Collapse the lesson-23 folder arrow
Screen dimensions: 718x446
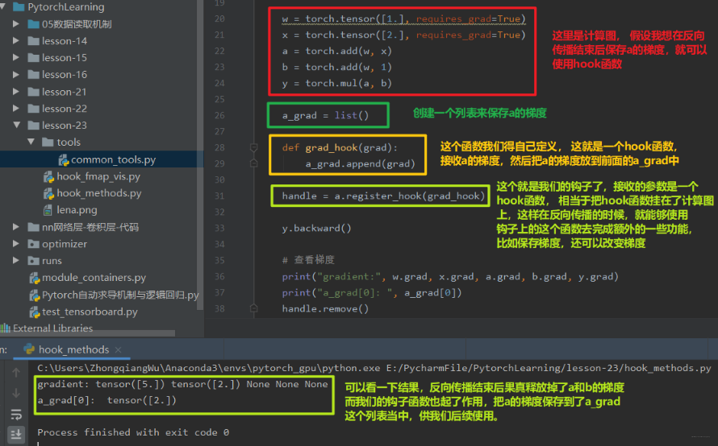pyautogui.click(x=16, y=125)
